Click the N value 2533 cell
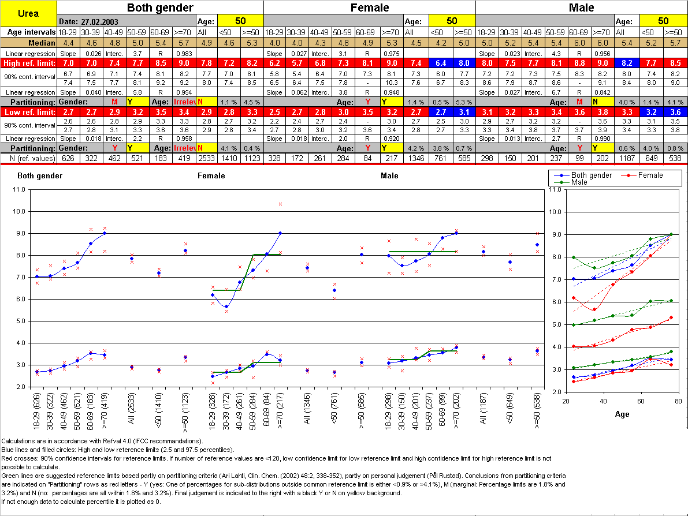 pyautogui.click(x=206, y=158)
